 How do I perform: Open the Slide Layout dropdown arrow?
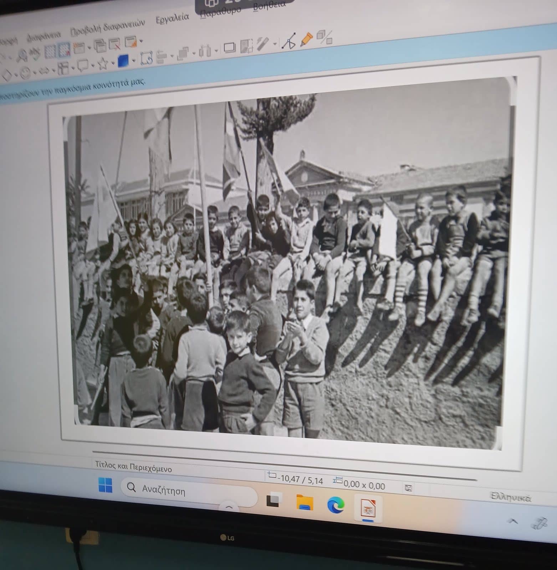(x=142, y=41)
